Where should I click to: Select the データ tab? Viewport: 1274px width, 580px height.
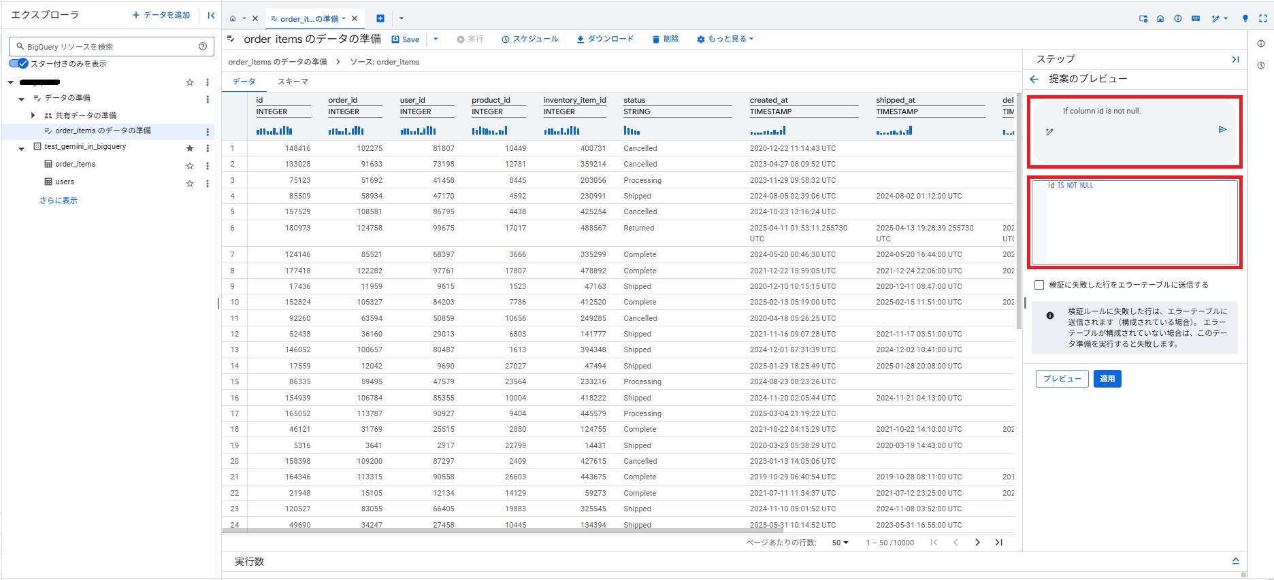pos(244,82)
